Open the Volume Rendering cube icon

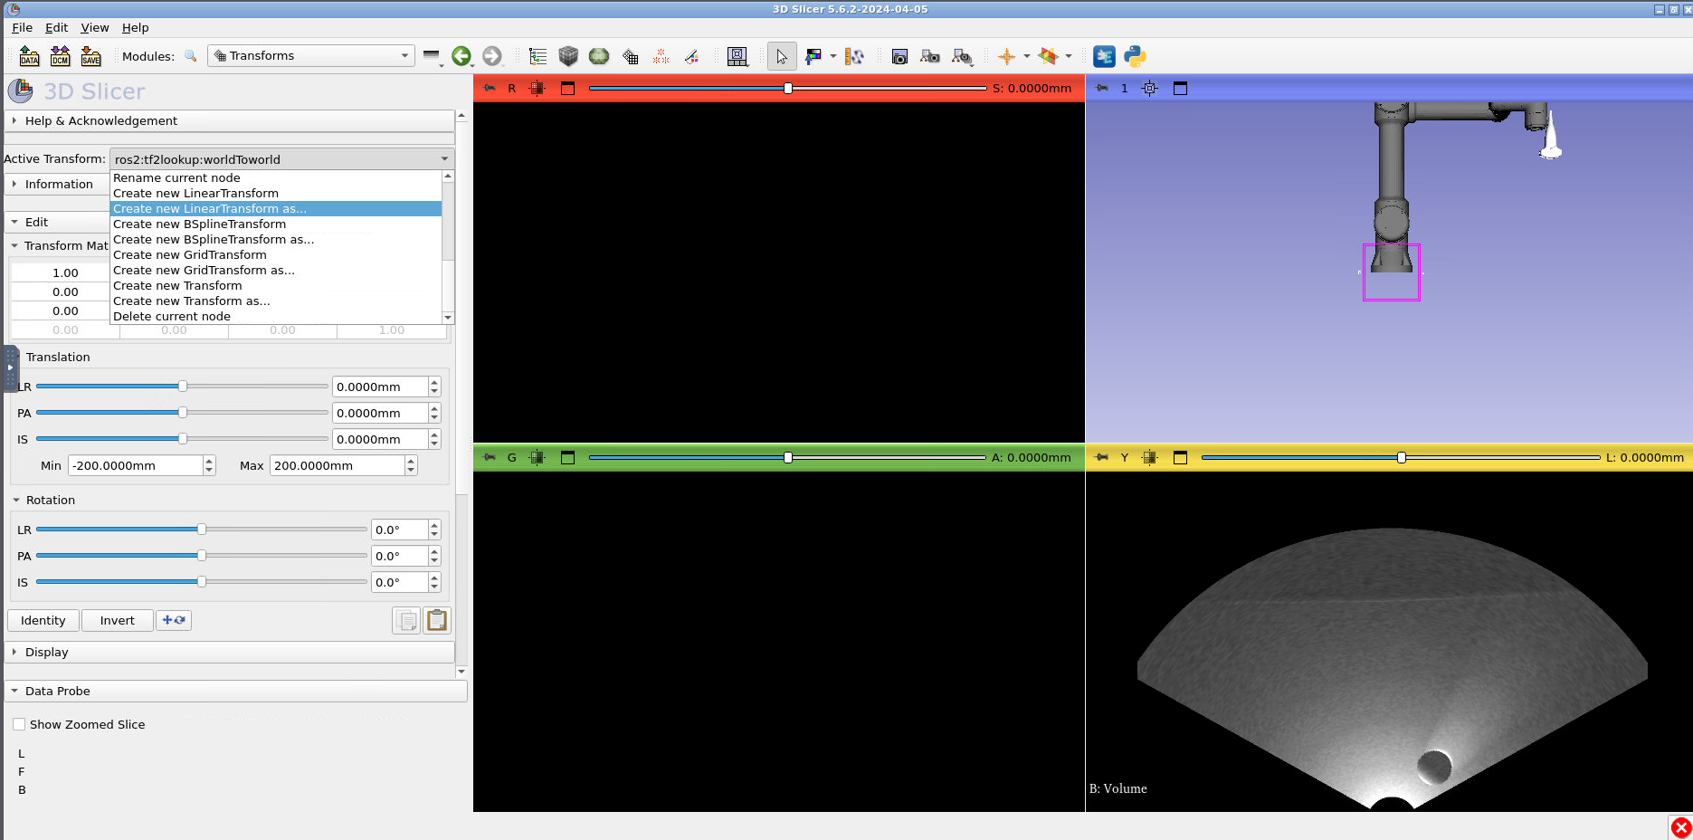tap(568, 56)
